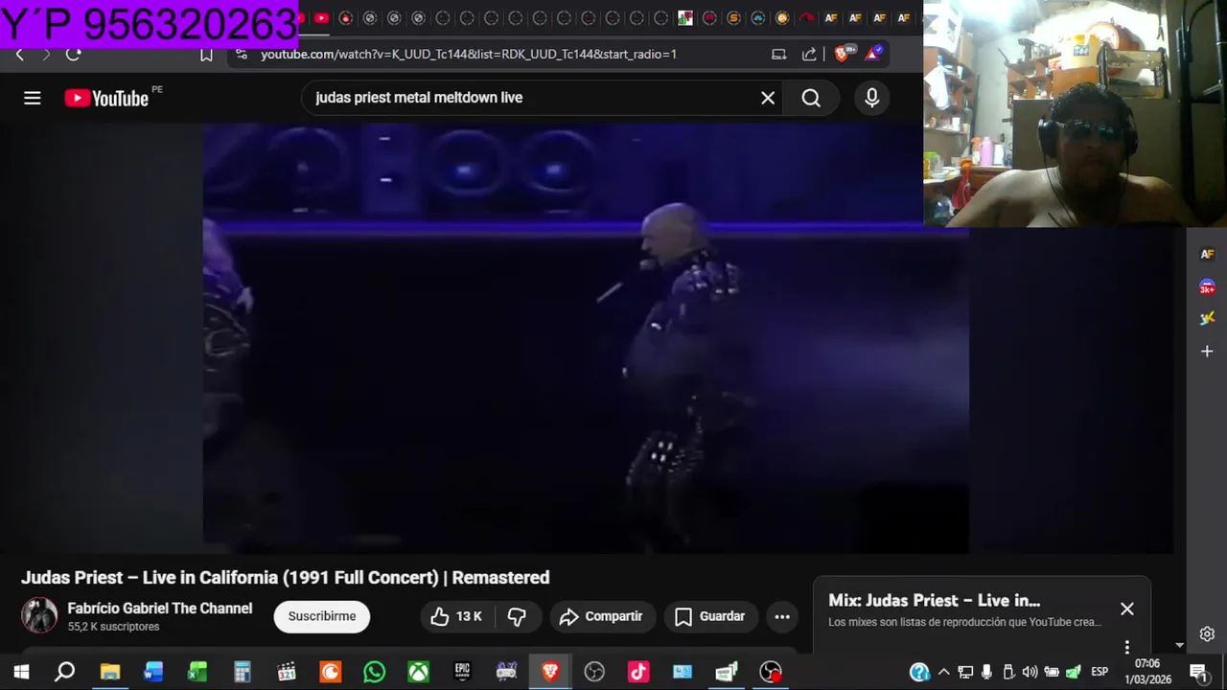Open volume control in system tray
The height and width of the screenshot is (690, 1227).
[1030, 672]
